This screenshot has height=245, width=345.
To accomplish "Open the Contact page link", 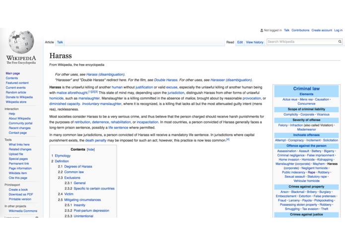I will [x=17, y=133].
